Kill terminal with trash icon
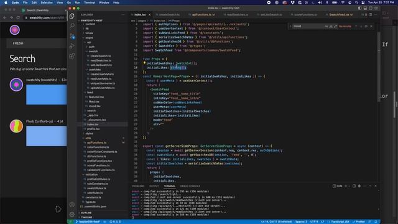This screenshot has height=224, width=398. 359,186
